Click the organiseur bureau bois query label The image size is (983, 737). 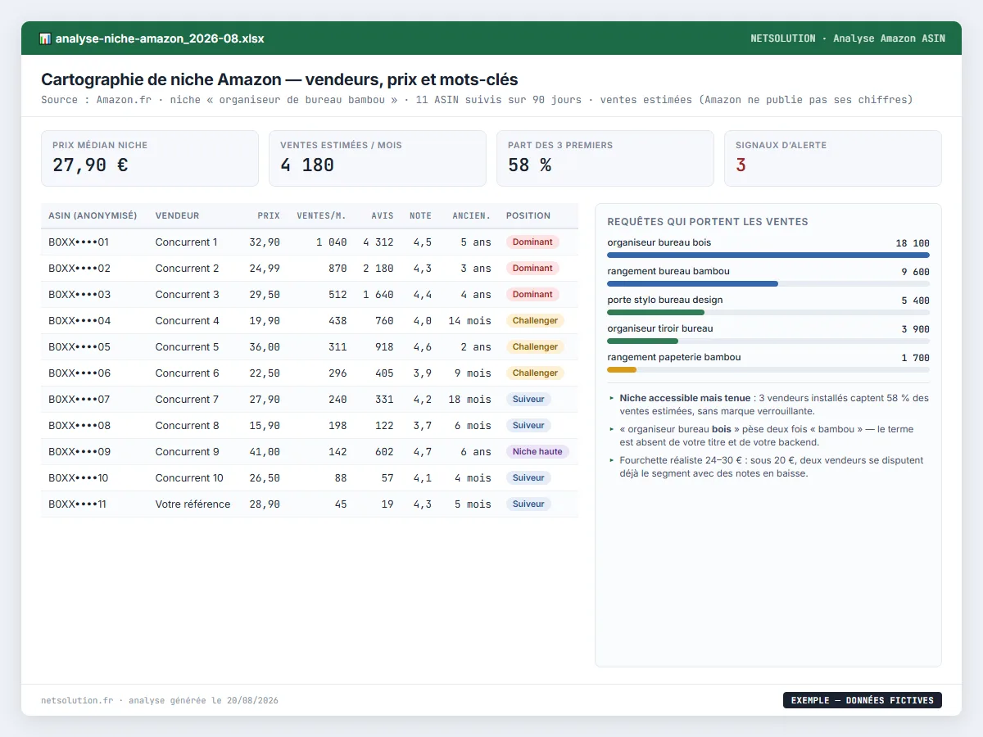coord(659,242)
